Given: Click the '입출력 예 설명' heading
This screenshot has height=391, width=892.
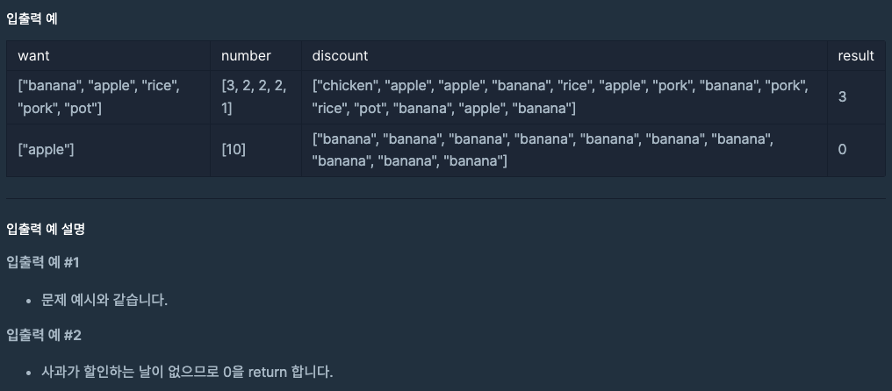Looking at the screenshot, I should 45,229.
